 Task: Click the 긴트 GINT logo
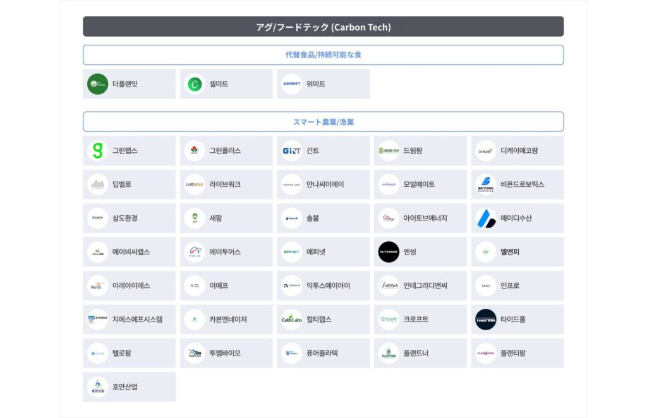point(292,151)
